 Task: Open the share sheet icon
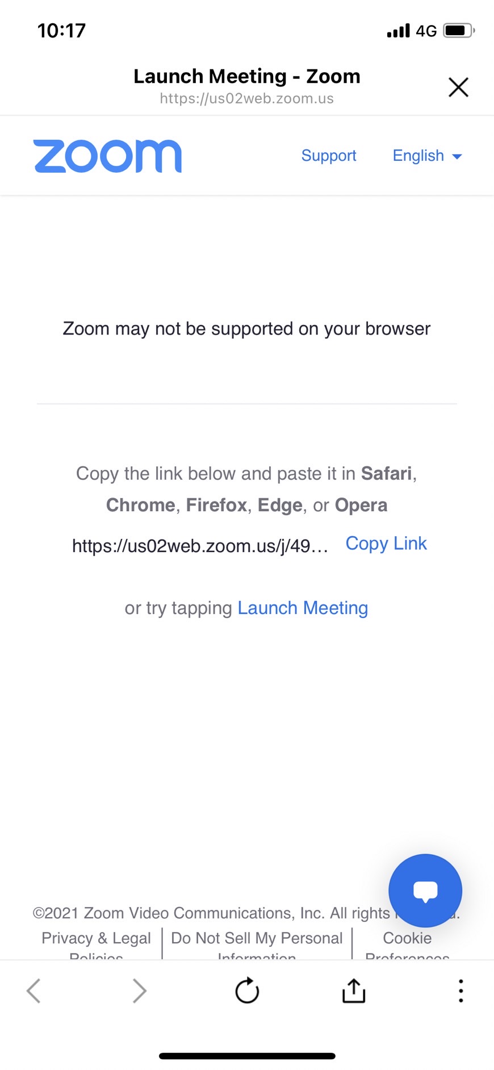tap(354, 990)
